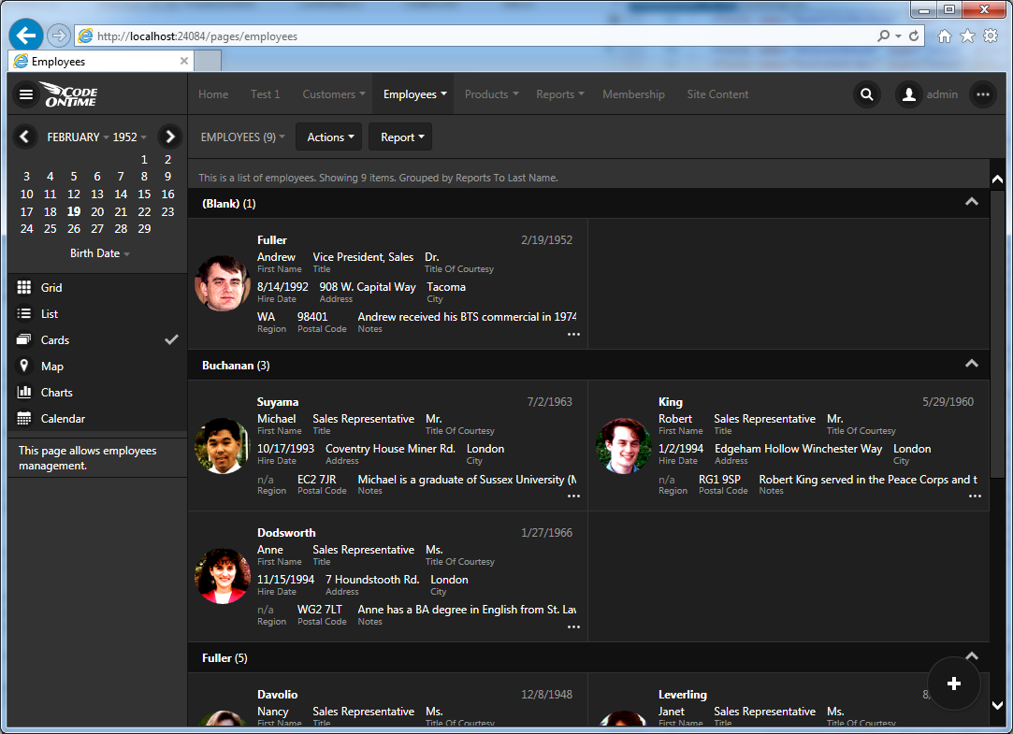The height and width of the screenshot is (734, 1013).
Task: Open the Actions dropdown
Action: [x=330, y=137]
